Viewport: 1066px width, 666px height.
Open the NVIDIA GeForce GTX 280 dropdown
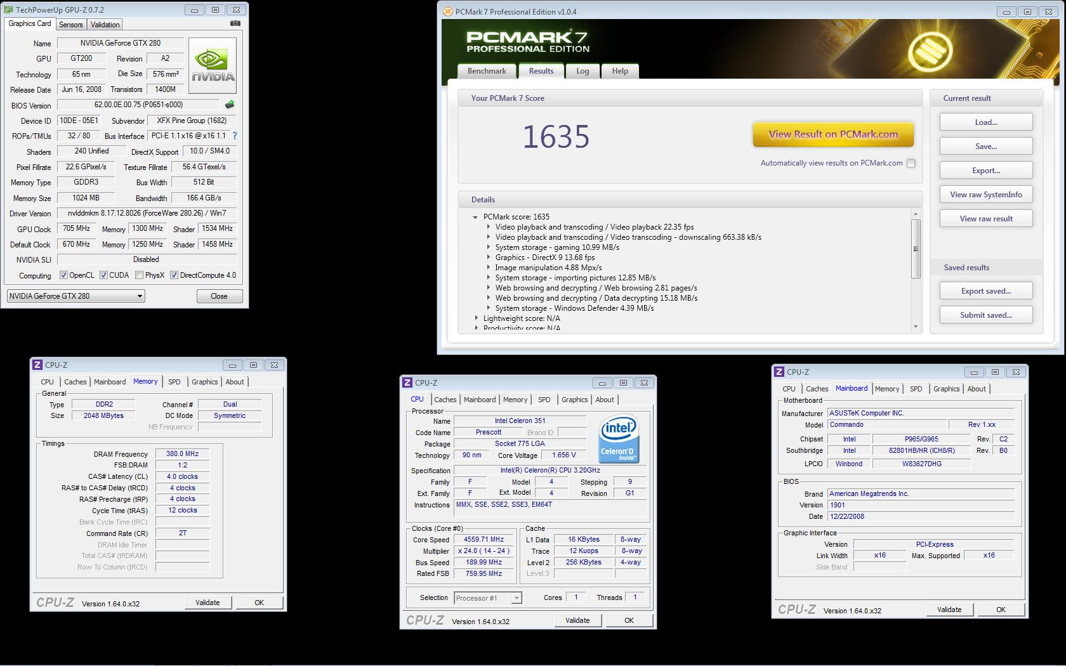(76, 296)
